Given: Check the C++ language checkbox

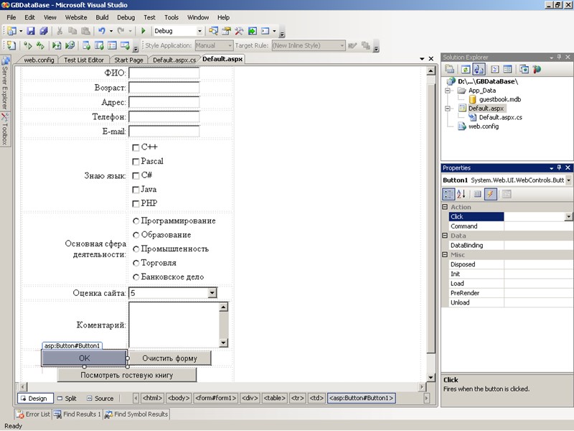Looking at the screenshot, I should (x=136, y=147).
